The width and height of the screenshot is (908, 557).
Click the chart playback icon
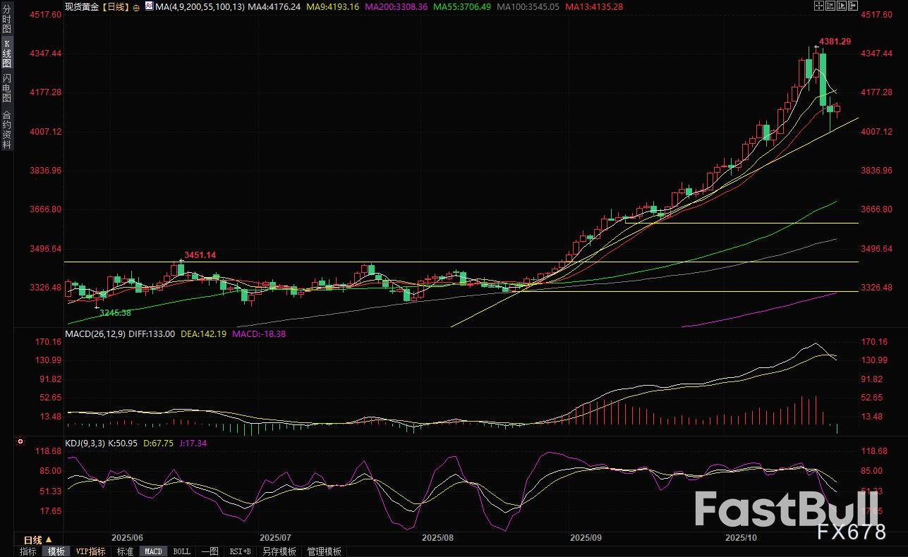[x=842, y=6]
